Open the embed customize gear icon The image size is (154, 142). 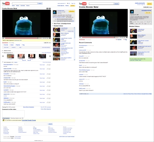click(x=73, y=21)
